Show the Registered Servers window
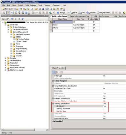Image resolution: width=126 pixels, height=135 pixels. coord(48,9)
